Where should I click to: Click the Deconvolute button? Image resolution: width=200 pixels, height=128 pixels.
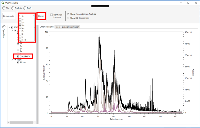pos(9,16)
